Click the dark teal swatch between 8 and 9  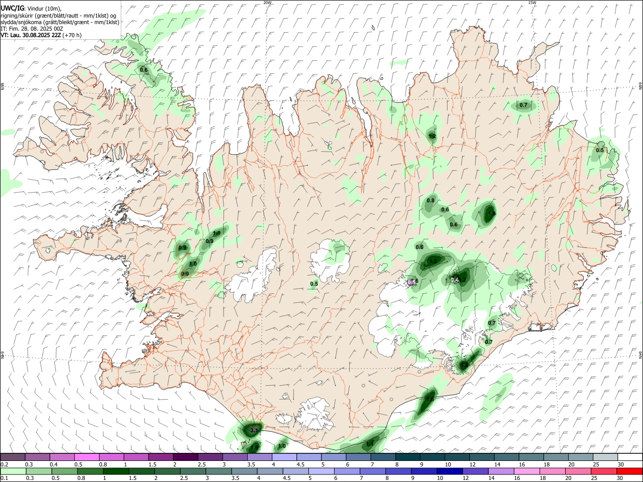(x=408, y=457)
